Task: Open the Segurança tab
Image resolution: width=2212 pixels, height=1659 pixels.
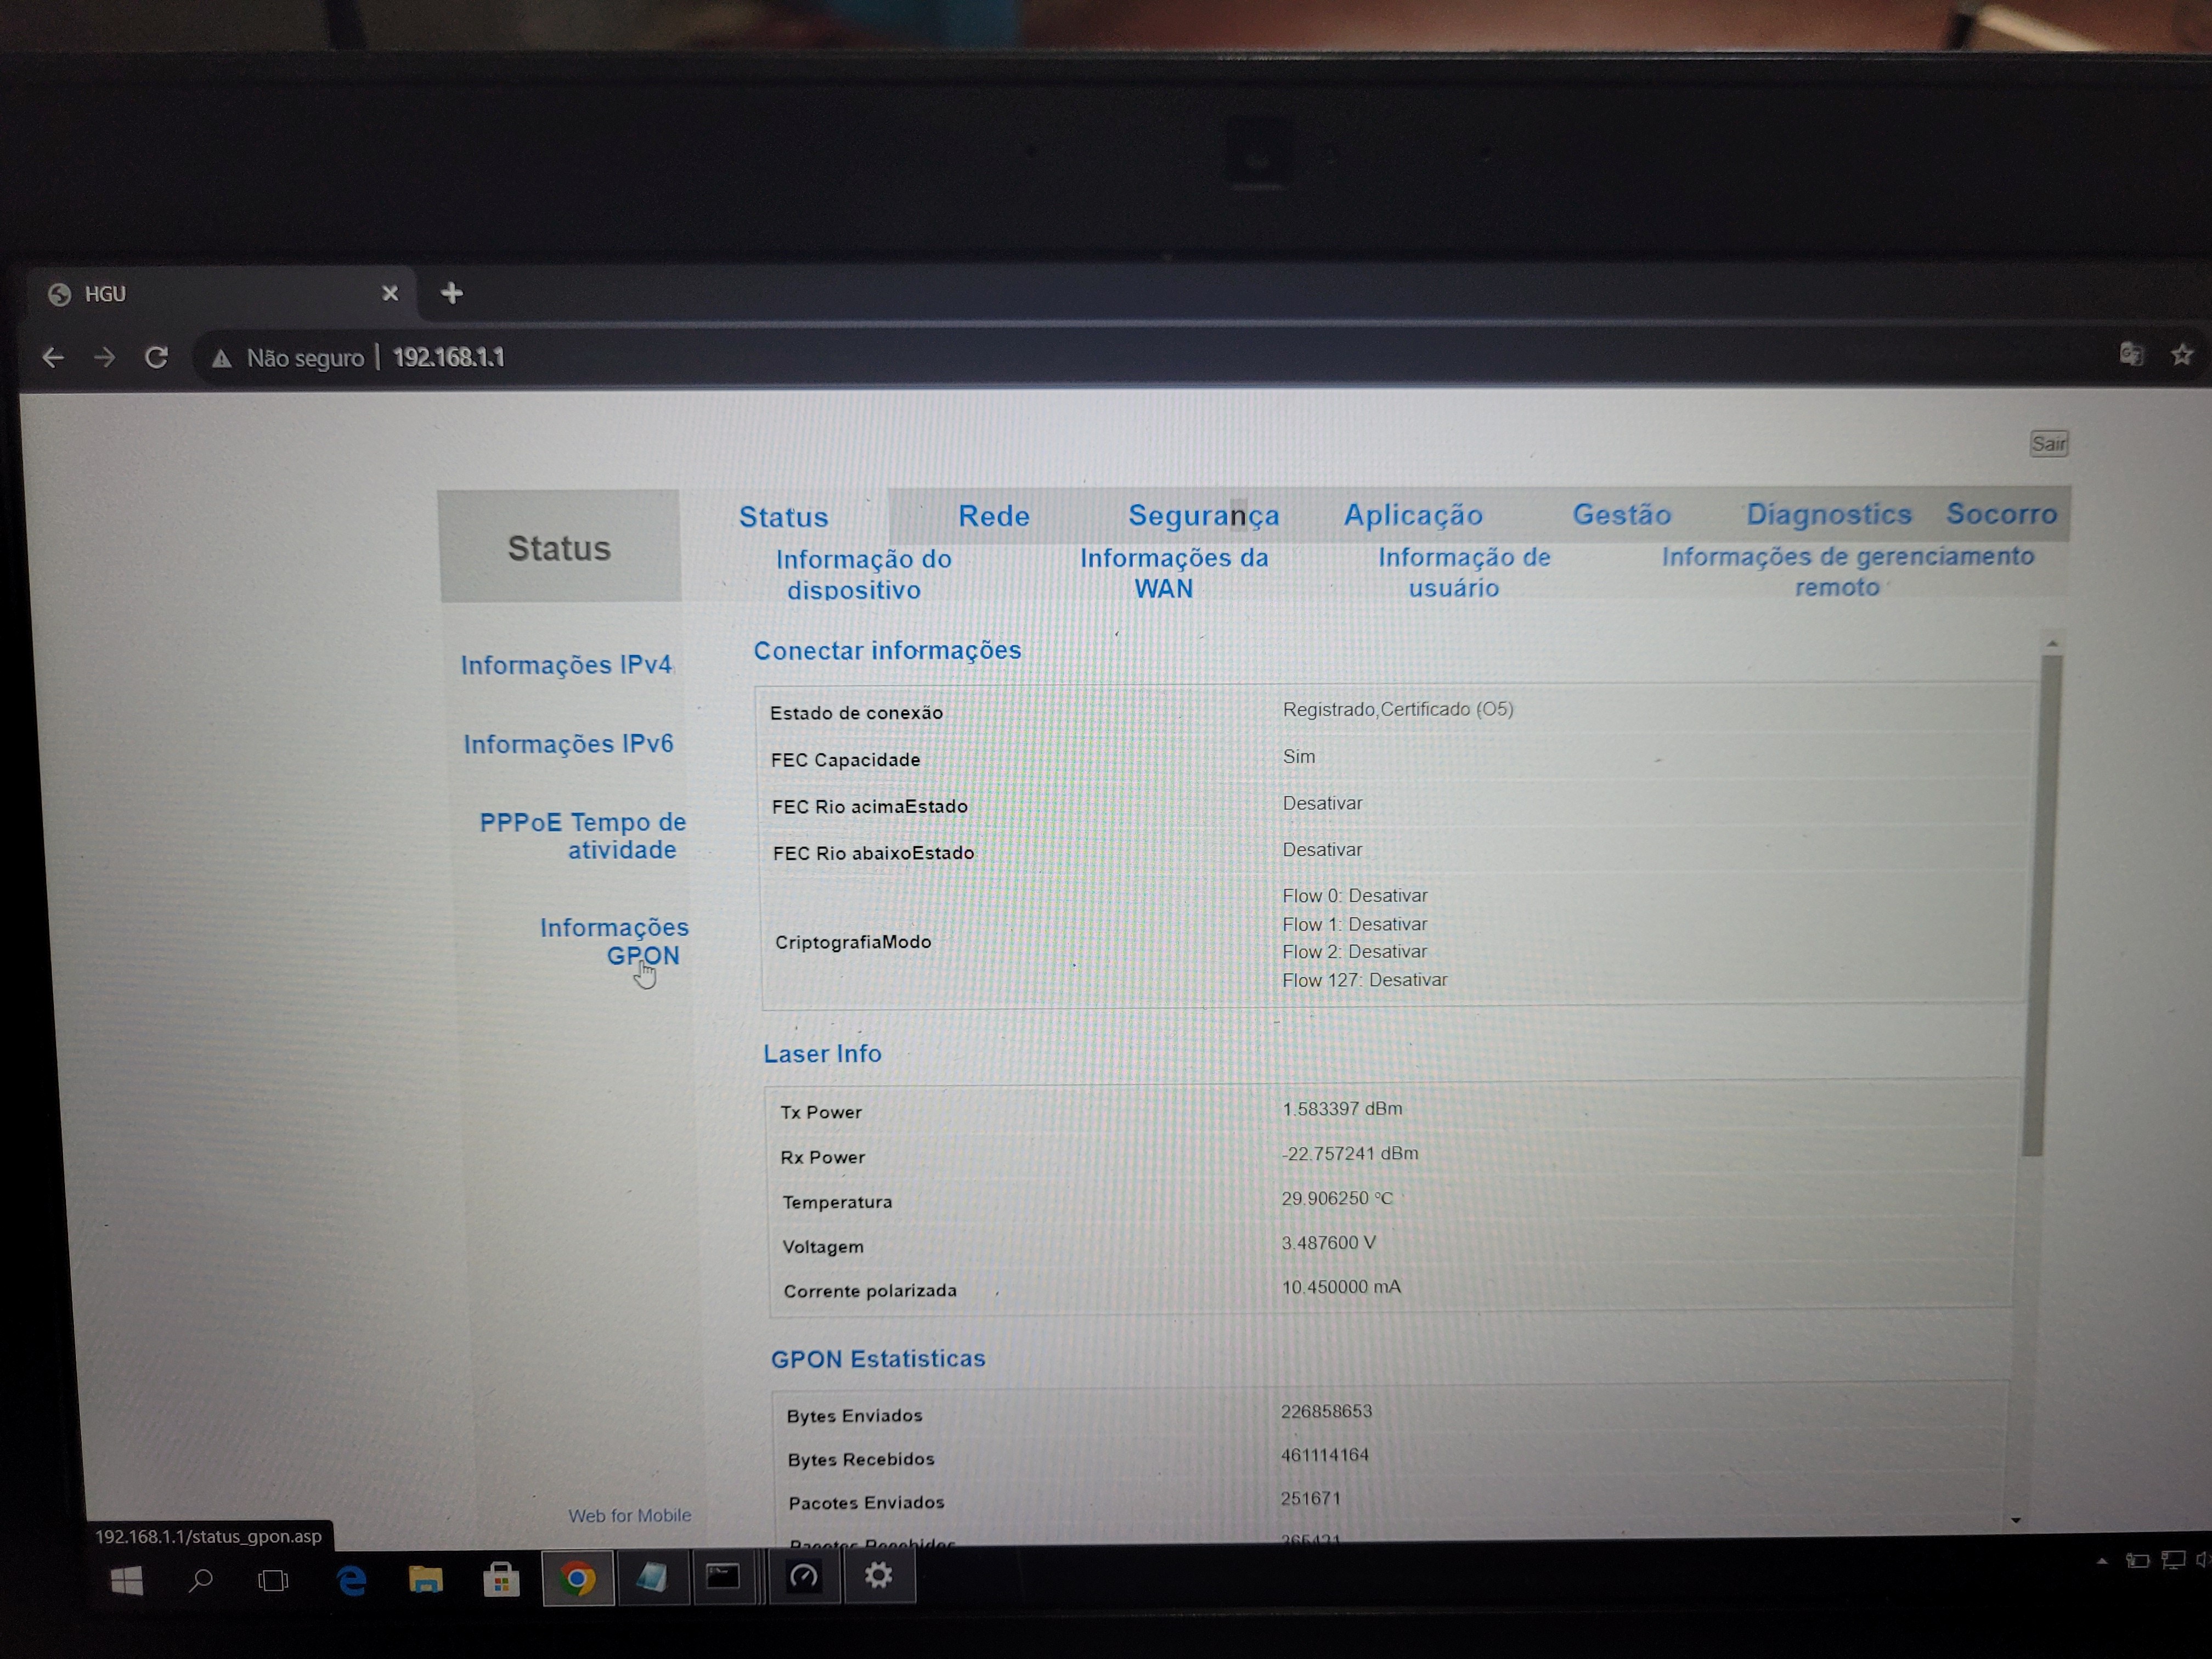Action: [x=1203, y=515]
